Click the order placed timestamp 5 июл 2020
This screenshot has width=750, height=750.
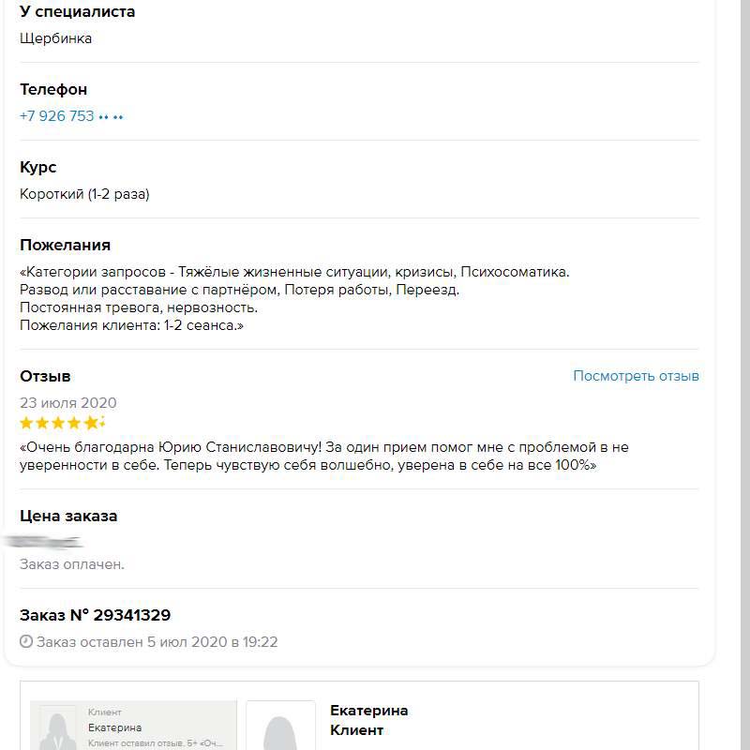point(157,642)
